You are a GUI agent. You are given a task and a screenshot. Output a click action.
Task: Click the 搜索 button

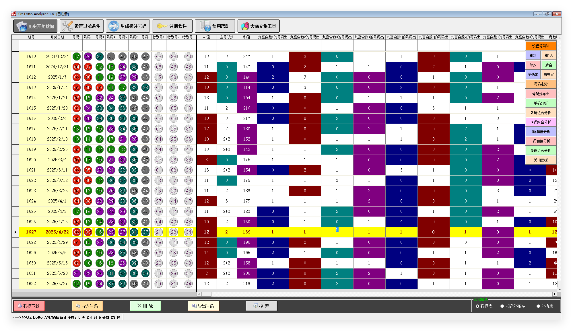pos(261,306)
